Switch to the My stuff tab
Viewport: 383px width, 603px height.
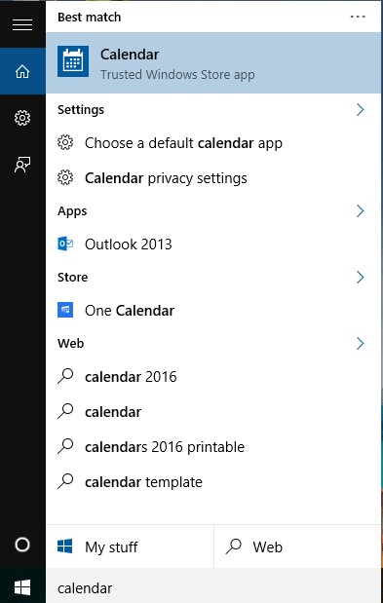coord(130,546)
